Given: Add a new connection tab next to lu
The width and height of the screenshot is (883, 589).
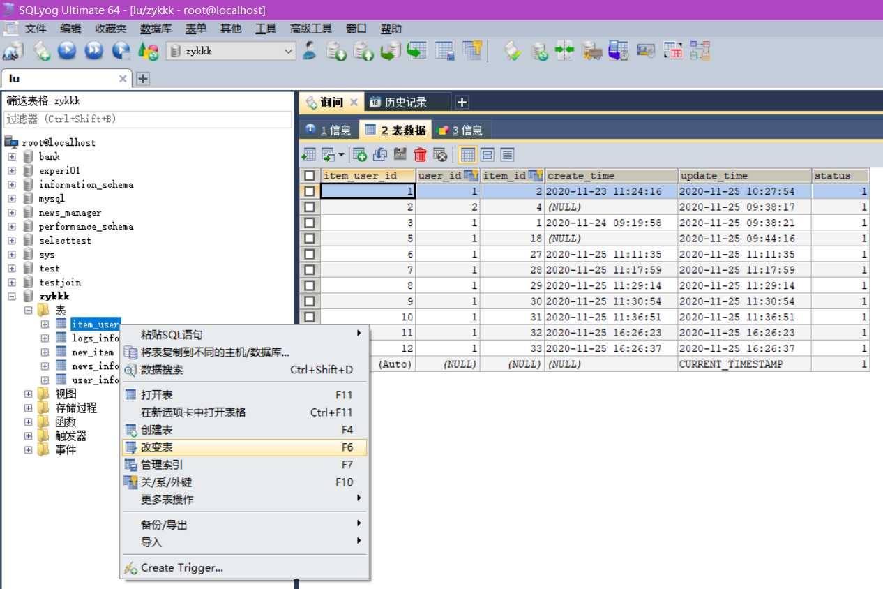Looking at the screenshot, I should [x=143, y=79].
